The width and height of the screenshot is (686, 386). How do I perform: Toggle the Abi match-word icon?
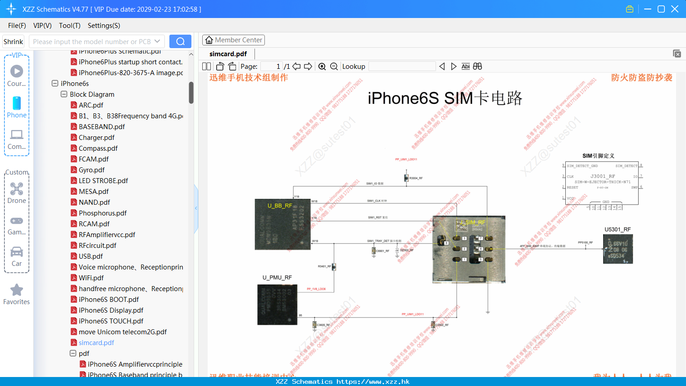(466, 66)
